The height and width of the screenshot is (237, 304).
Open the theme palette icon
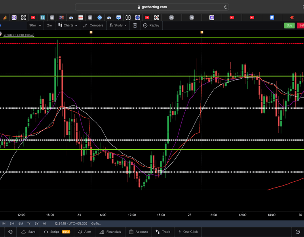point(10,232)
